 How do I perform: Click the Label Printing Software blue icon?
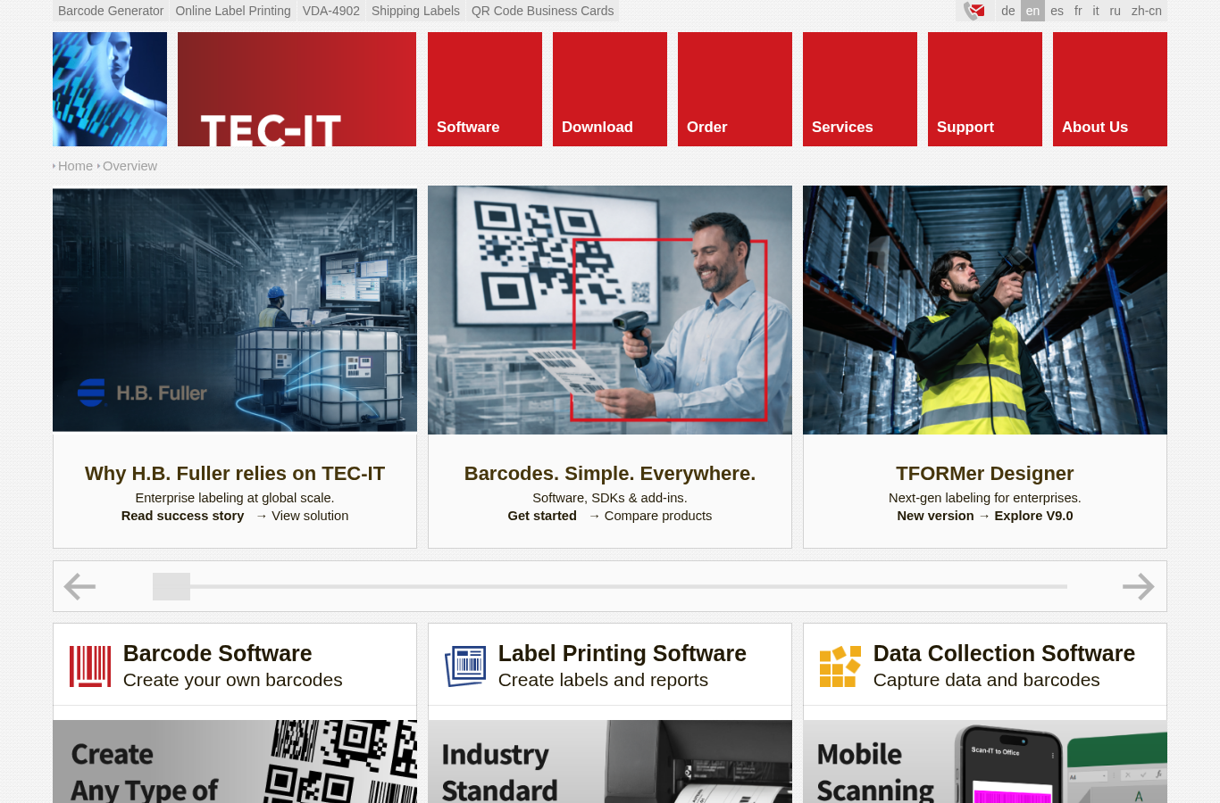[x=465, y=666]
